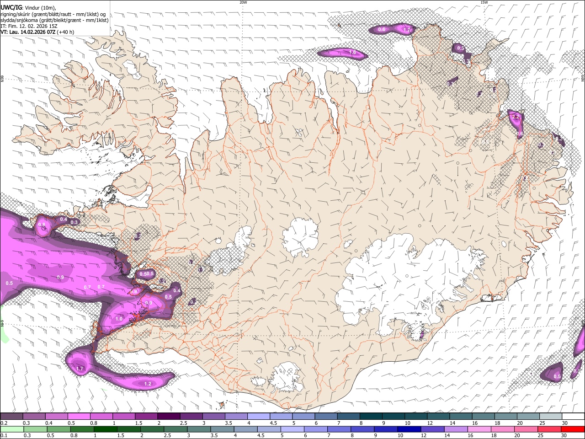Screen dimensions: 585x439
Task: Click the '0.6' value in the northern snow band
Action: (x=382, y=30)
